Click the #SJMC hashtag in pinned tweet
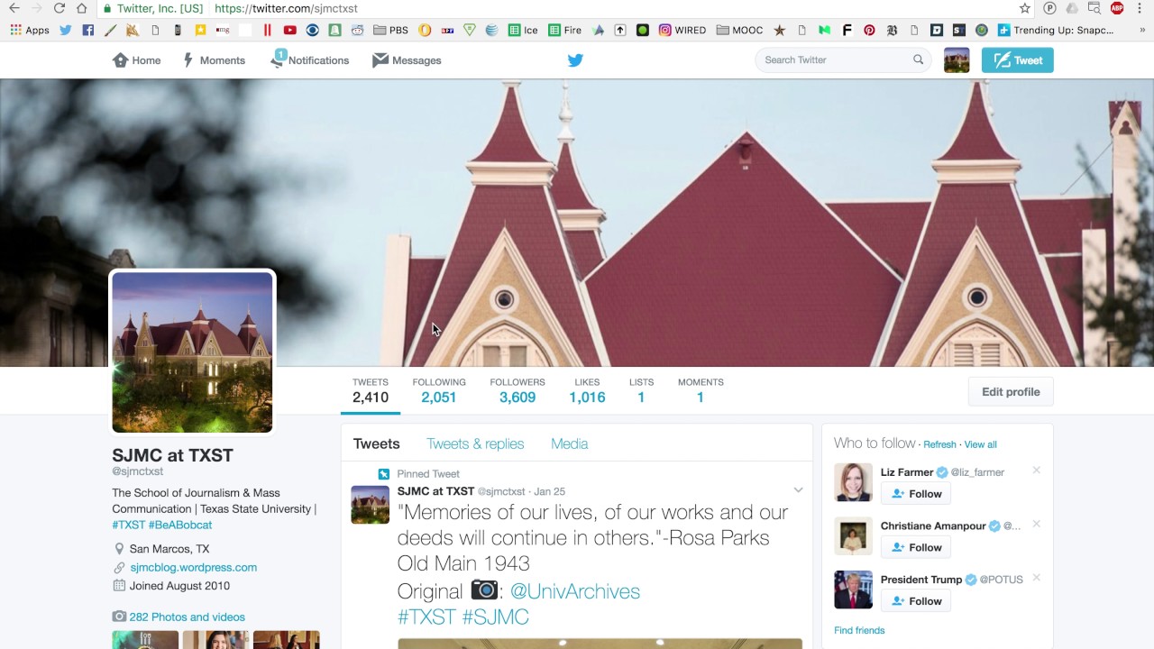Image resolution: width=1154 pixels, height=649 pixels. 495,617
